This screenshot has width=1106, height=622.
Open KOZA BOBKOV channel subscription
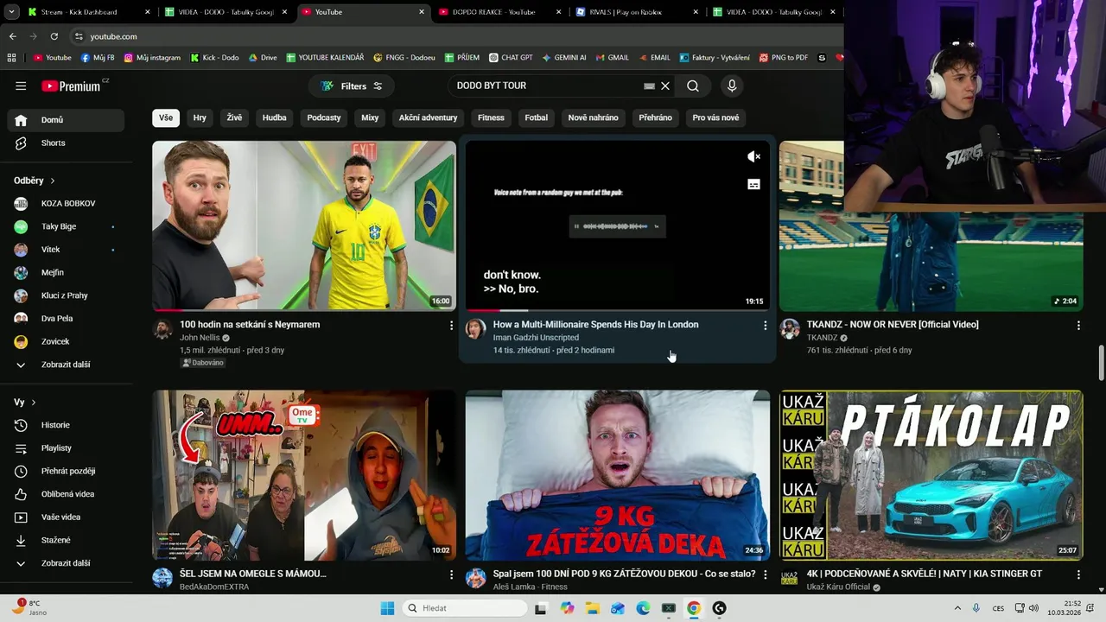(x=66, y=204)
